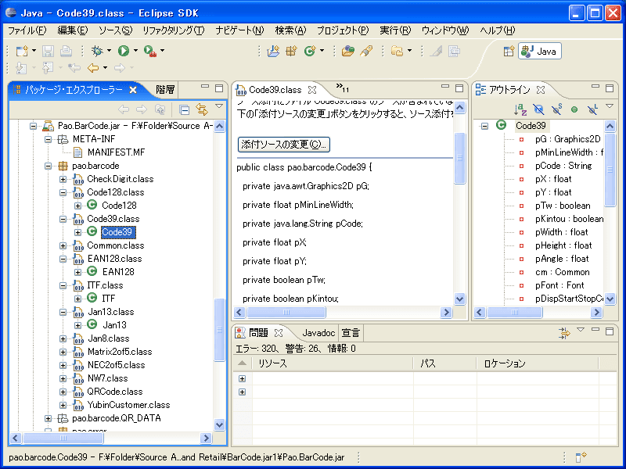Image resolution: width=626 pixels, height=469 pixels.
Task: Click the New Java Class icon
Action: coord(310,51)
